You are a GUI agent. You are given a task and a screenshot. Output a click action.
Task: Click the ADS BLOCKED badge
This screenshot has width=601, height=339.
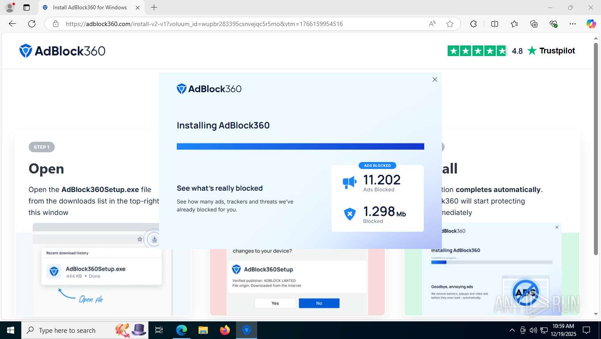377,166
